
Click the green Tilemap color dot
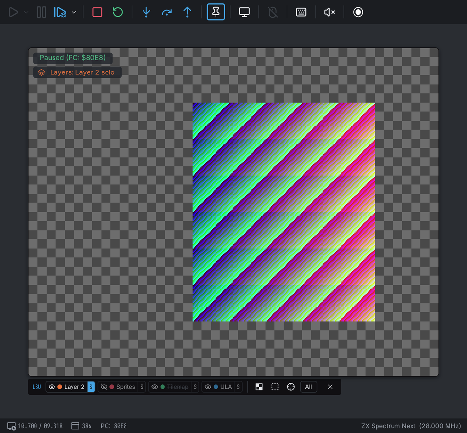point(162,387)
